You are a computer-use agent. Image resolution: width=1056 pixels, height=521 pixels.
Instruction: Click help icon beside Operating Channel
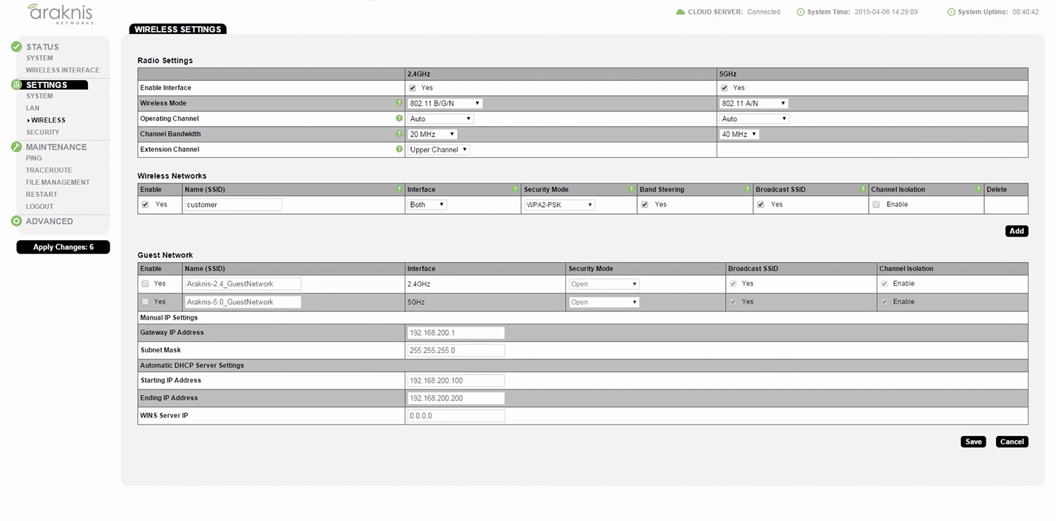[399, 119]
